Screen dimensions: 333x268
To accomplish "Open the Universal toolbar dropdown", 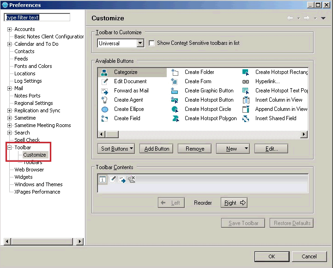I will (140, 43).
